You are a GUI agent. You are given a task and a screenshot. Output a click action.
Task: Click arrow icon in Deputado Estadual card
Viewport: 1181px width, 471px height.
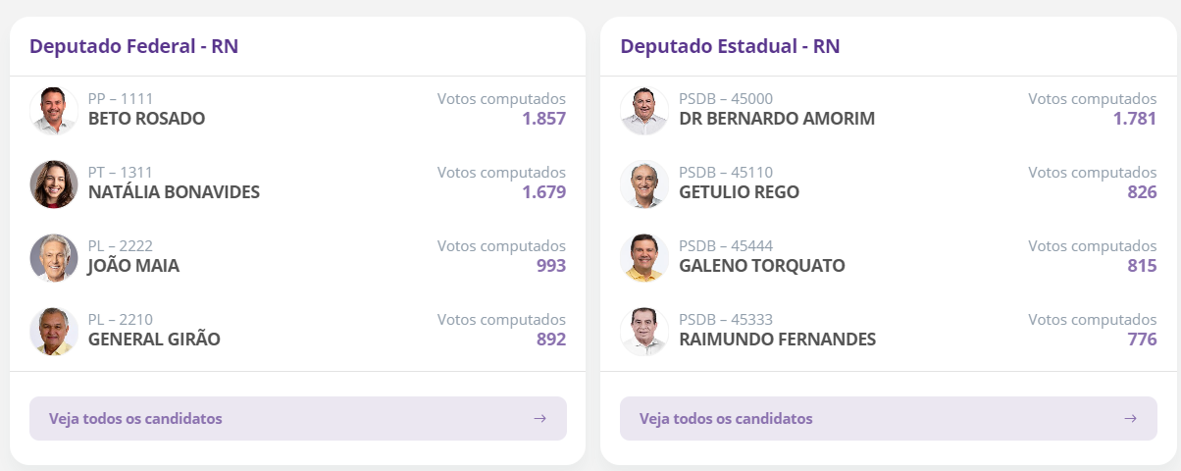[1130, 419]
